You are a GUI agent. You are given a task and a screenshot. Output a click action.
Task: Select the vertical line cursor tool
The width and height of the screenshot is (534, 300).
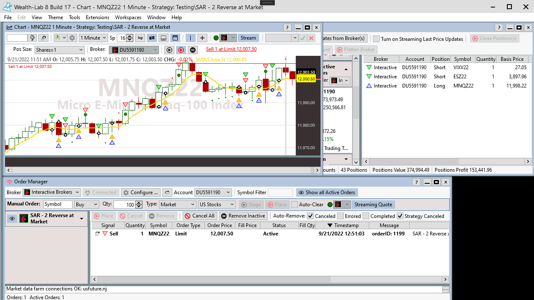(190, 38)
